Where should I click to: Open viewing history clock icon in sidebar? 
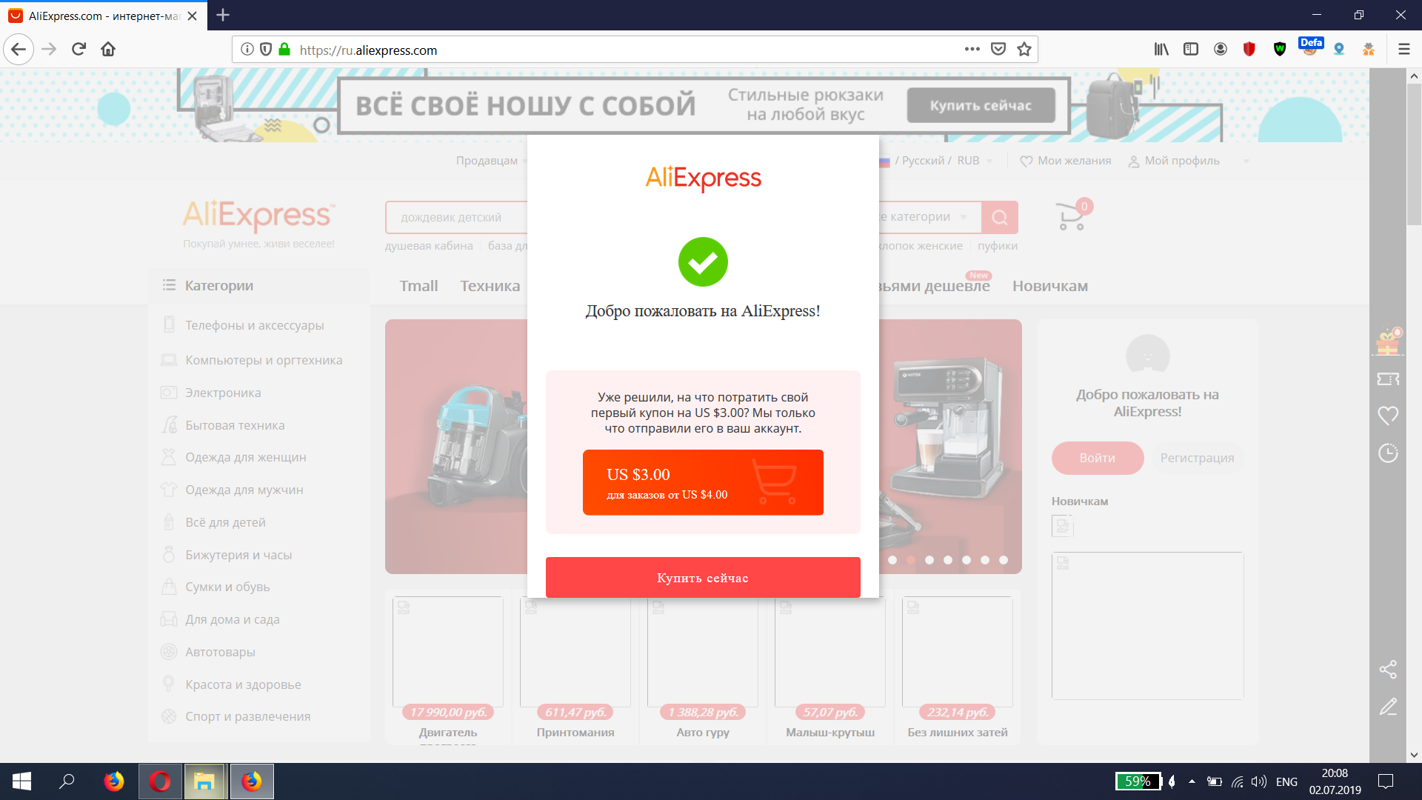[x=1388, y=453]
